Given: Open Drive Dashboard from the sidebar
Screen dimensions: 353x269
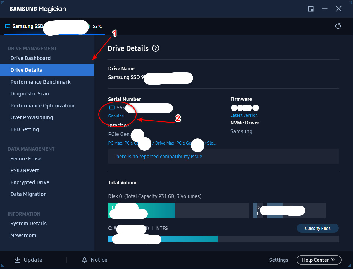Looking at the screenshot, I should [x=30, y=58].
